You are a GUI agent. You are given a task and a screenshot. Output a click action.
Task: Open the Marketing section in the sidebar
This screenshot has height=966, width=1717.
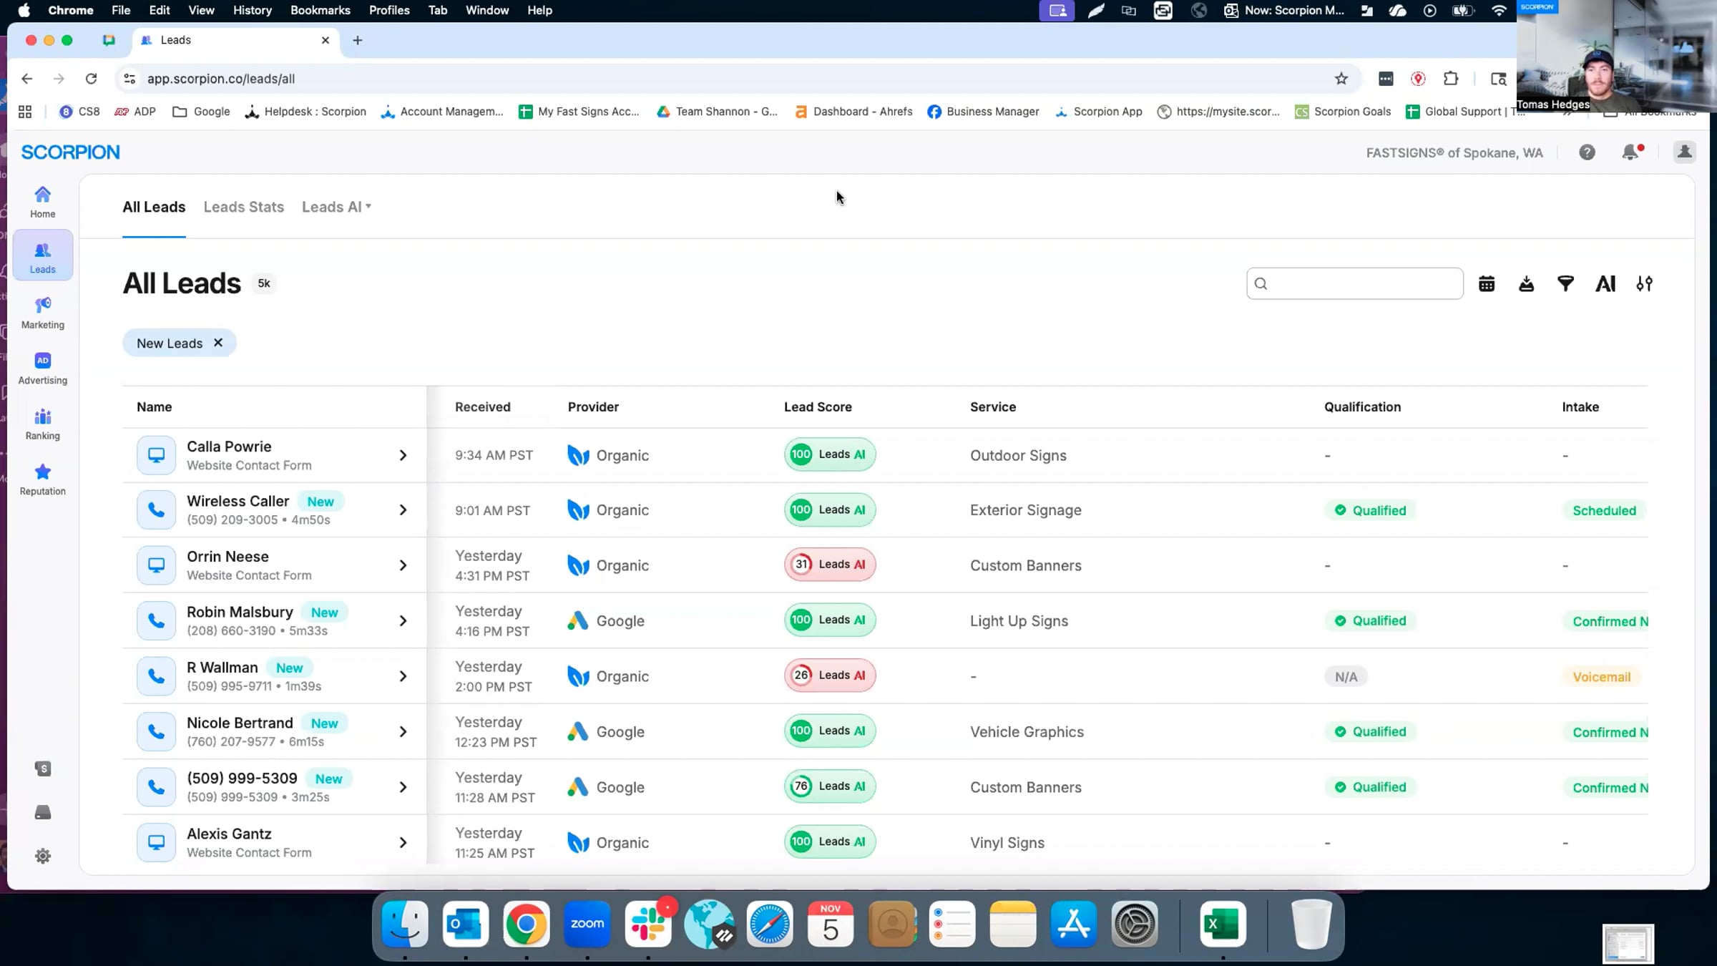point(42,313)
